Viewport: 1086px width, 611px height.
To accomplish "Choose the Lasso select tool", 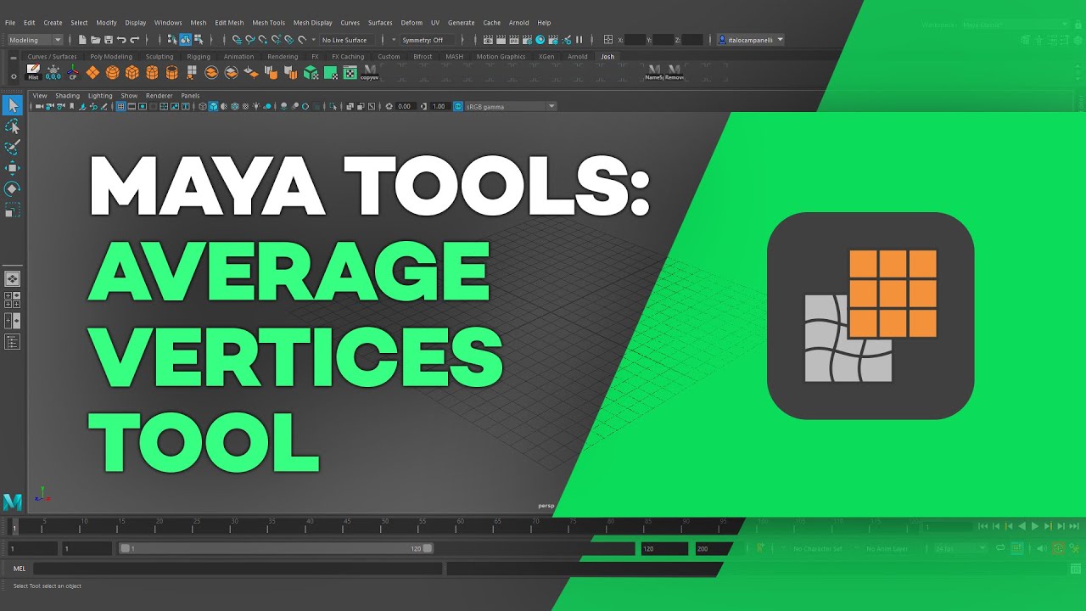I will 13,126.
